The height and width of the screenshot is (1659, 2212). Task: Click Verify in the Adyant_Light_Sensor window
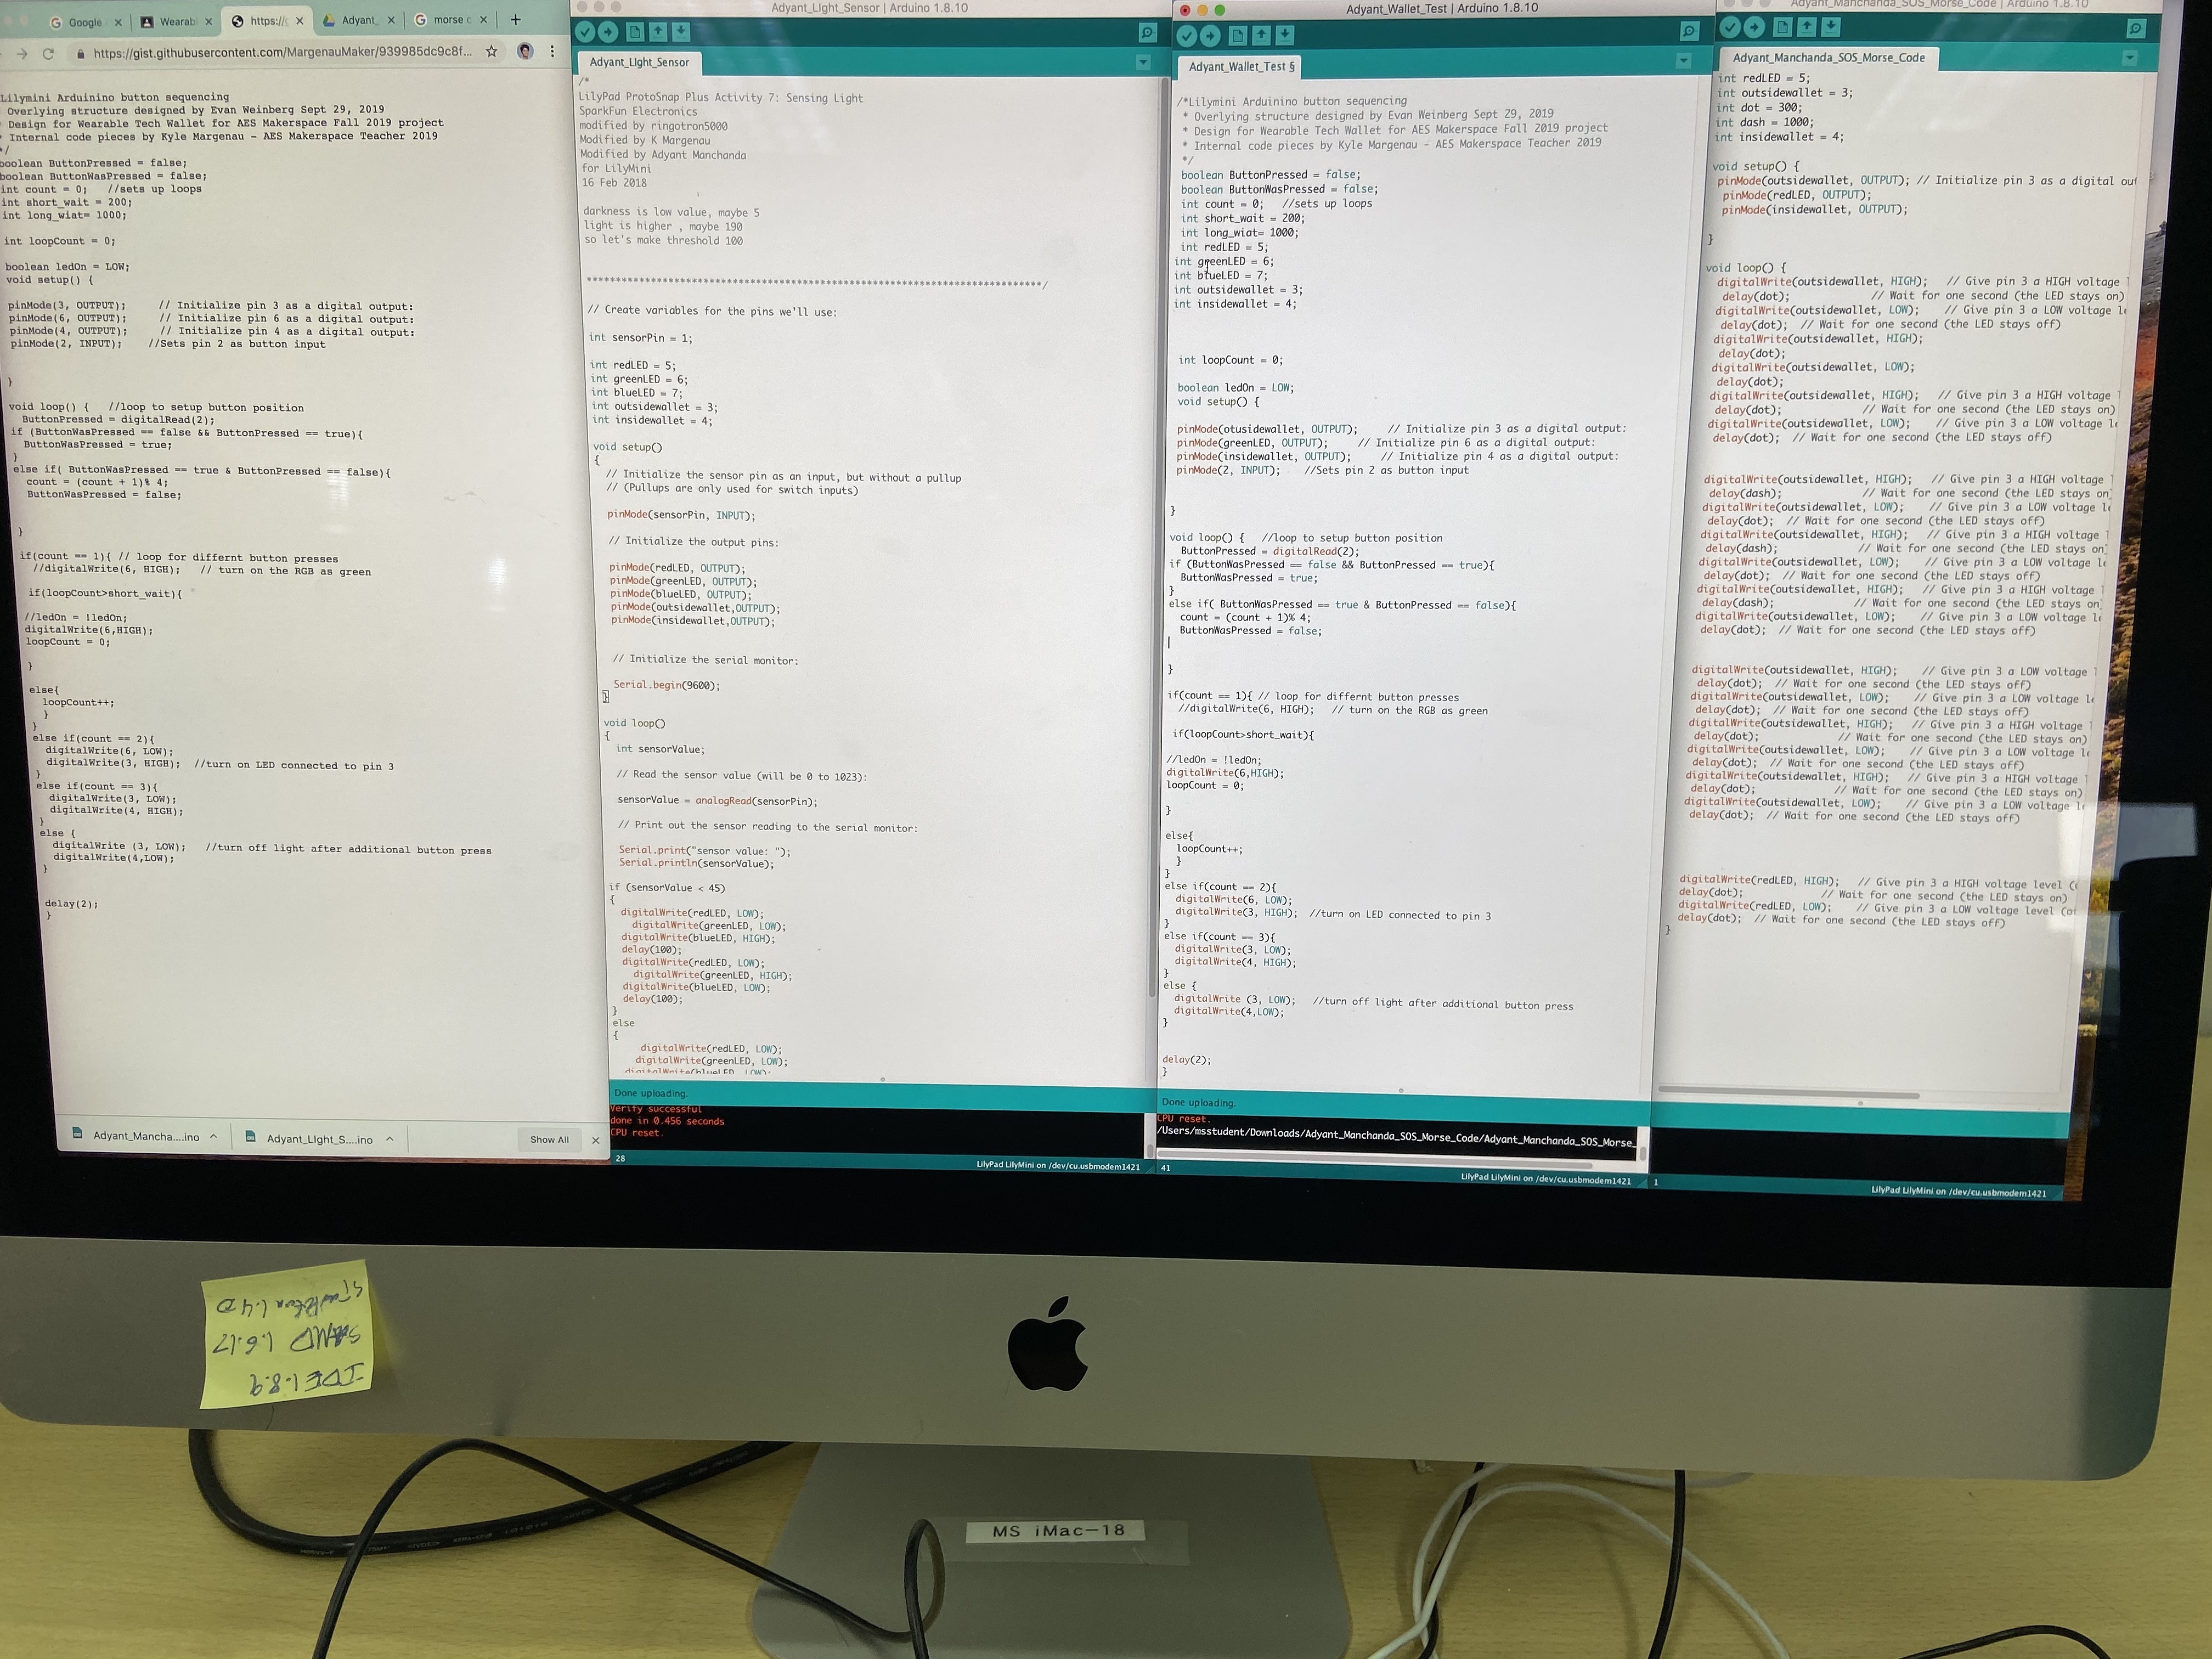pyautogui.click(x=586, y=32)
